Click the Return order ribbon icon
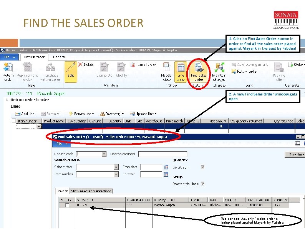 (x=8, y=67)
